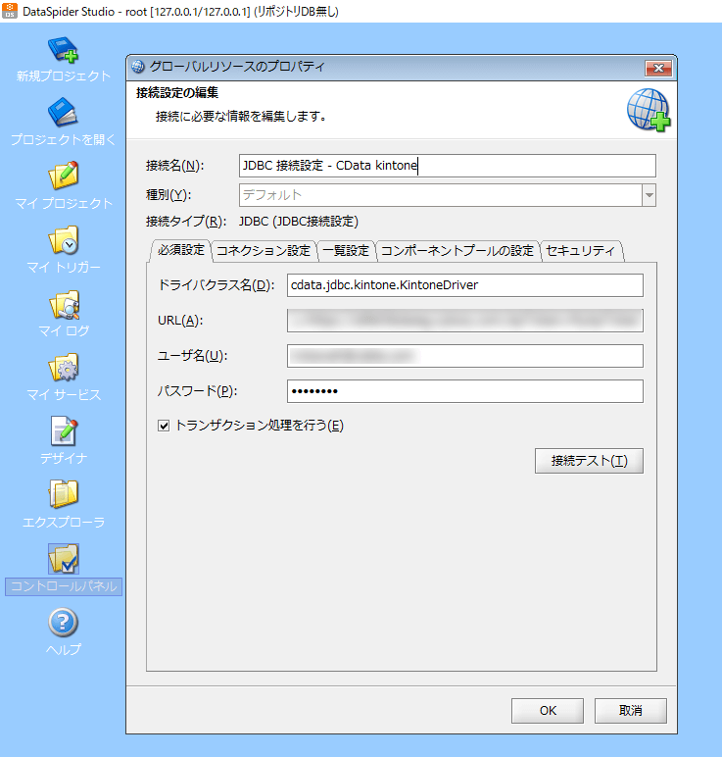Open the 新規プロジェクト icon
Image resolution: width=722 pixels, height=757 pixels.
tap(63, 50)
